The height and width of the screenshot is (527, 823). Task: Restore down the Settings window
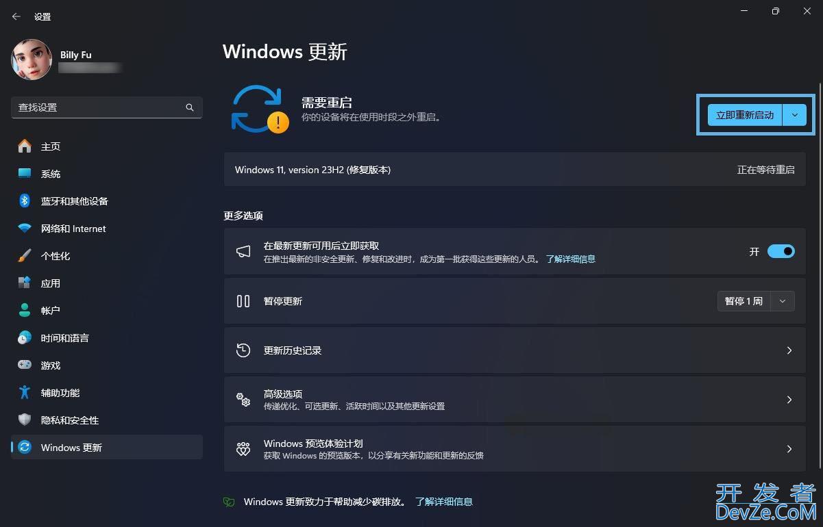tap(775, 11)
